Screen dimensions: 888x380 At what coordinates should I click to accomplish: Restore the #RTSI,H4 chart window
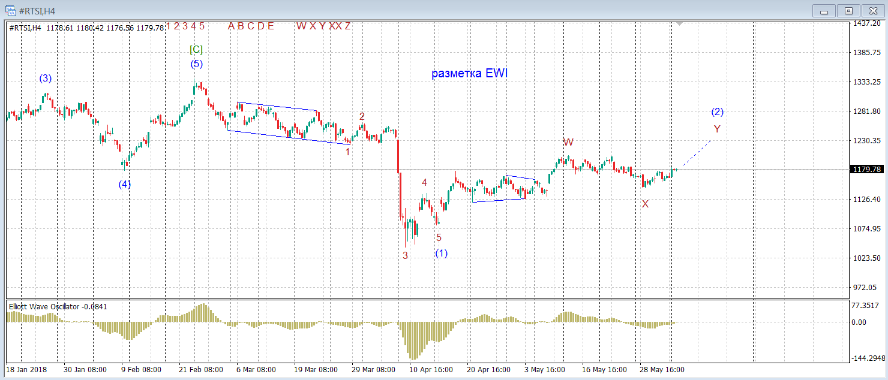[x=848, y=10]
